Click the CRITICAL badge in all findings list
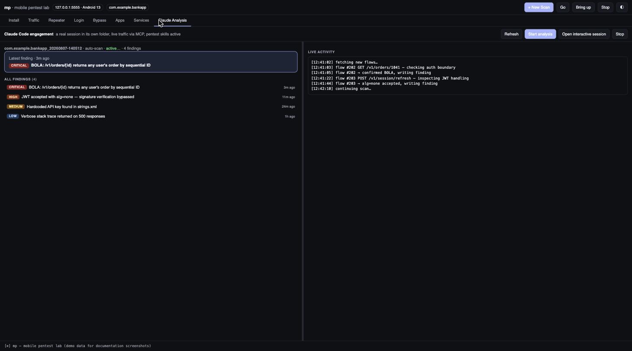Screen dimensions: 632x351 (x=17, y=87)
